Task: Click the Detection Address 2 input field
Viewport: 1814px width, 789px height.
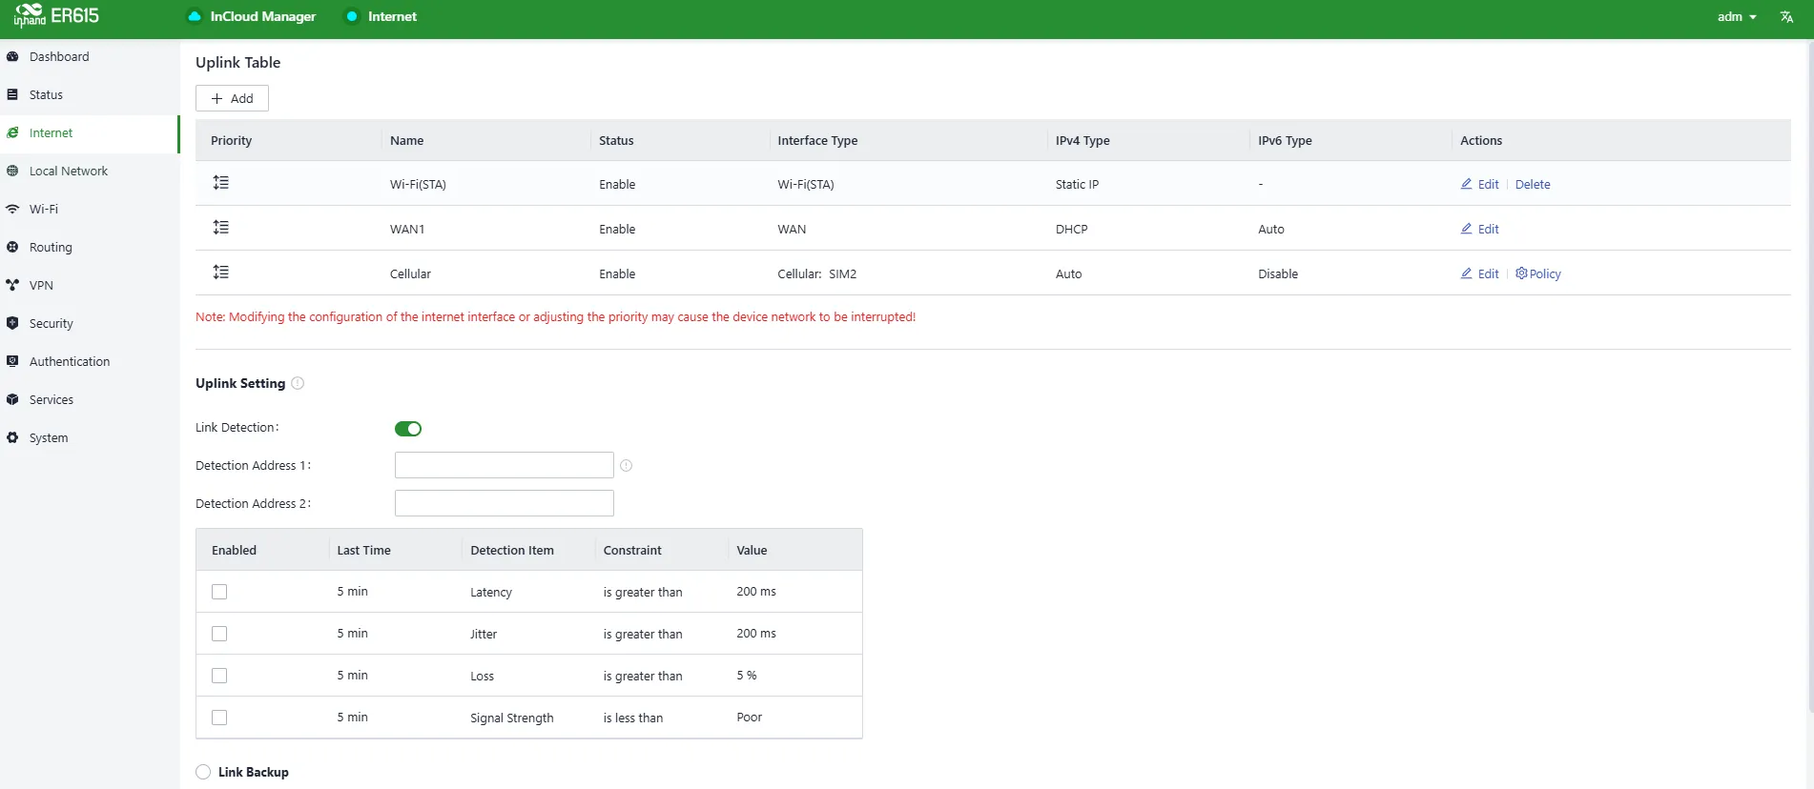Action: pyautogui.click(x=505, y=503)
